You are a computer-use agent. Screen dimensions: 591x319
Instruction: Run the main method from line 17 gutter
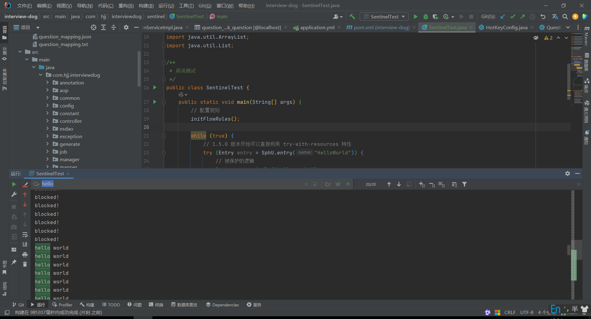[x=155, y=102]
